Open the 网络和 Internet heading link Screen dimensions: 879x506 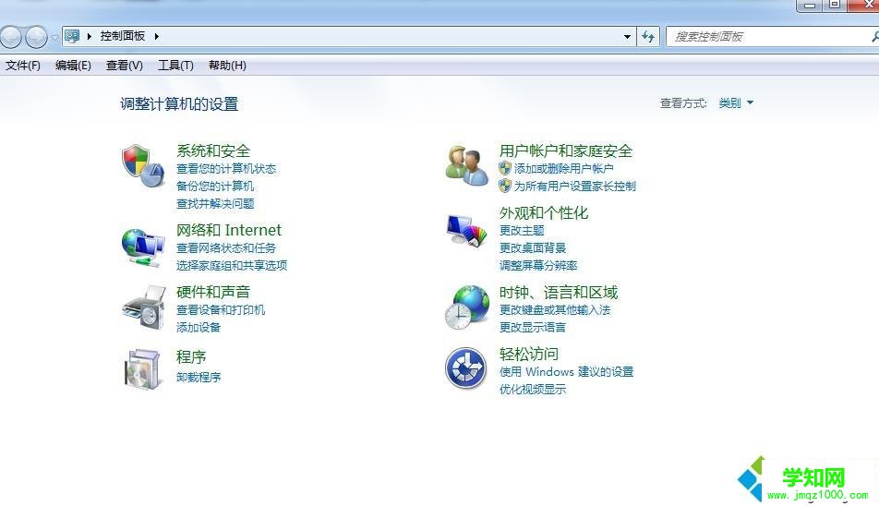(x=229, y=230)
